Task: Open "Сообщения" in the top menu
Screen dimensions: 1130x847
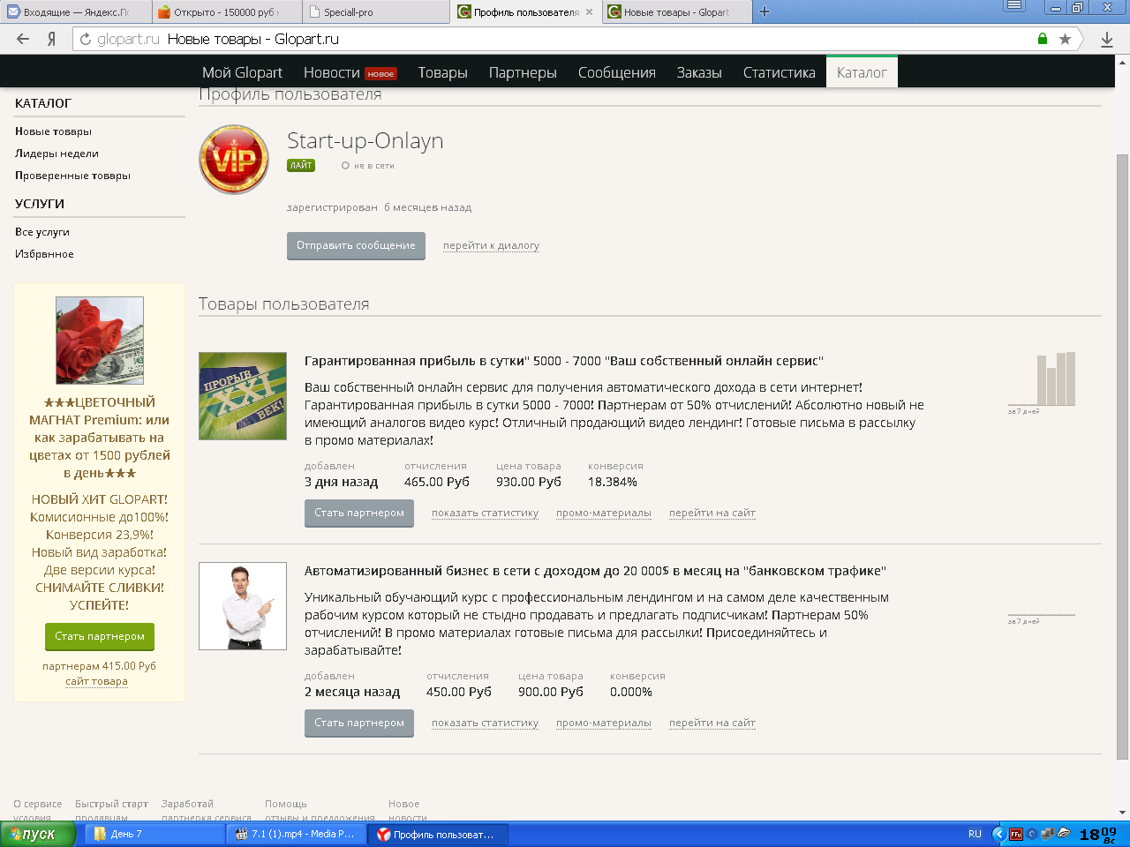Action: click(617, 72)
